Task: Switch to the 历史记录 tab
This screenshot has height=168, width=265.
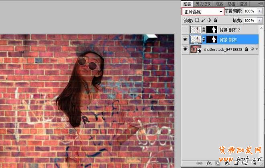Action: coord(202,4)
